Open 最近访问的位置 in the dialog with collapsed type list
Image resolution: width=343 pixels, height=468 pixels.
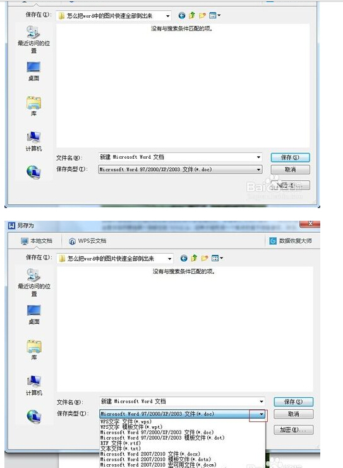(x=33, y=40)
